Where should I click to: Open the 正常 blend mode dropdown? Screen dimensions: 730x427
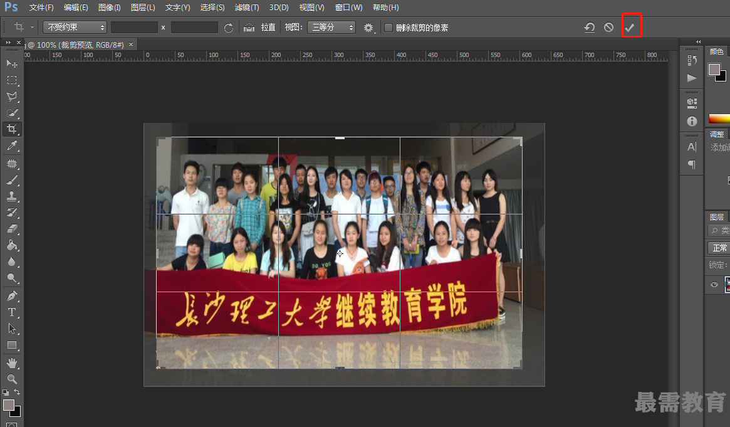click(718, 248)
